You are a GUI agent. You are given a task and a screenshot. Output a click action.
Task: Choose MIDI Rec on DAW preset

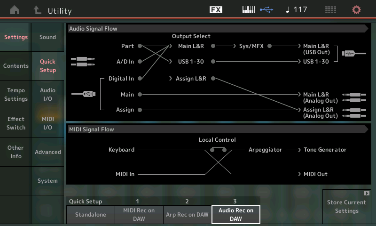(139, 215)
